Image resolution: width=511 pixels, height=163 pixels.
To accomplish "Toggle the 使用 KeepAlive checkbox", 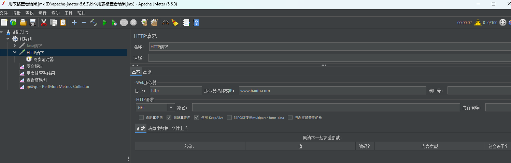I will coord(197,117).
